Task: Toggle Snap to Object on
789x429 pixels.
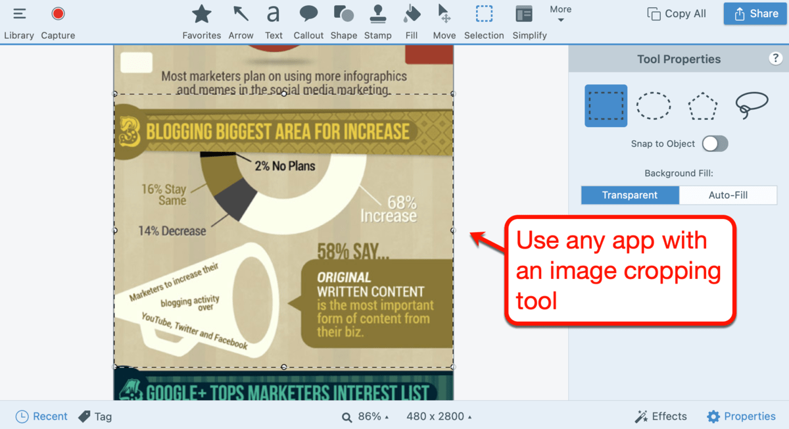Action: point(715,143)
